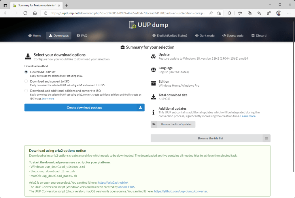
Task: Click download icon on Create package button
Action: [140, 108]
